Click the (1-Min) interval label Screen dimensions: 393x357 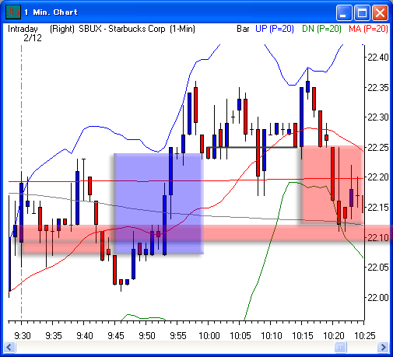point(182,29)
